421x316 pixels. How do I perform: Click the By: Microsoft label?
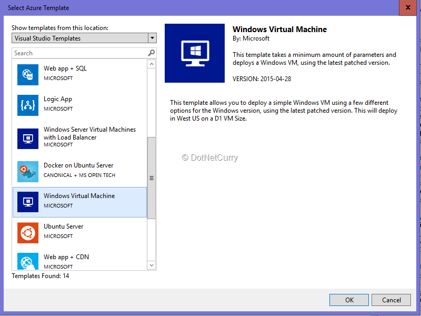coord(251,38)
